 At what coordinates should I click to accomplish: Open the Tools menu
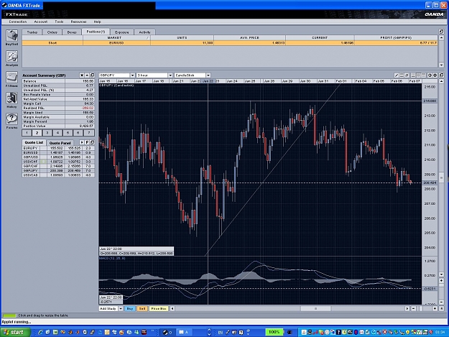point(59,22)
